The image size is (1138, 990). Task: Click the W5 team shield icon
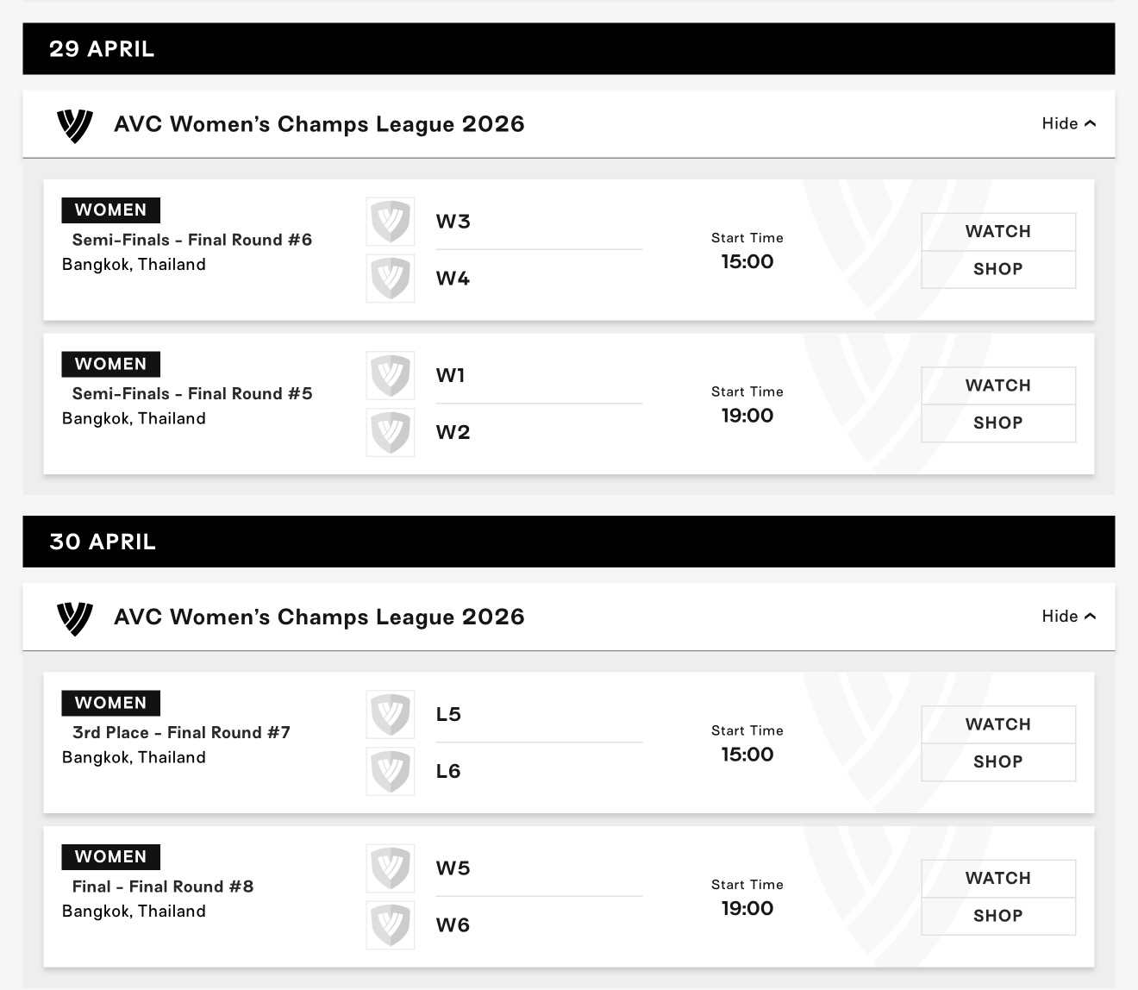point(391,868)
